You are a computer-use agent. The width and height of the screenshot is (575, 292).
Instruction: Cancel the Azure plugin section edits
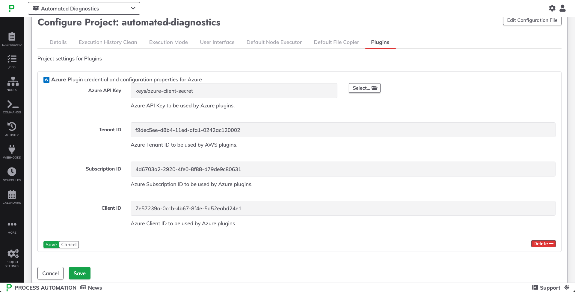[69, 244]
